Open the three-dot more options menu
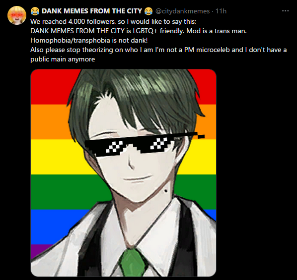The height and width of the screenshot is (280, 297). pos(285,11)
